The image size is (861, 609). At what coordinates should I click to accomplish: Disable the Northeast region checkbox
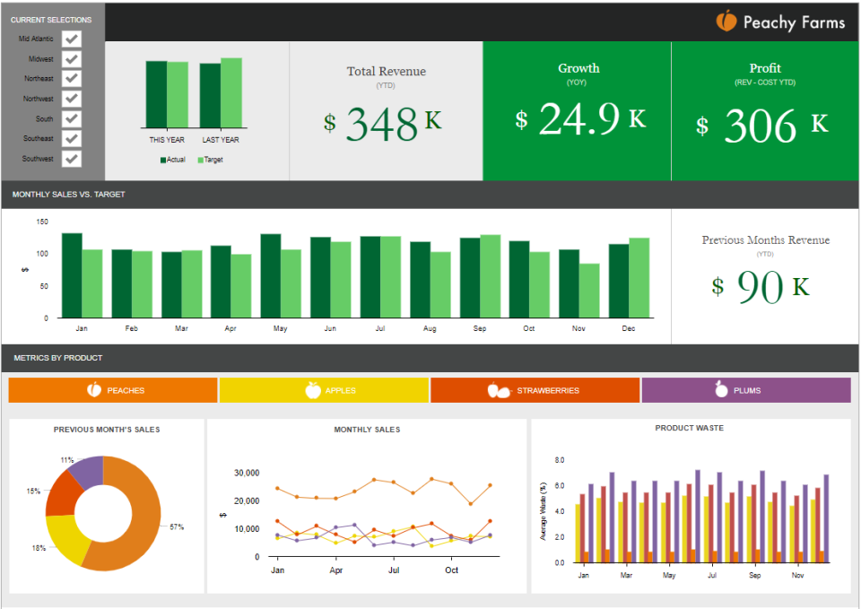tap(70, 78)
